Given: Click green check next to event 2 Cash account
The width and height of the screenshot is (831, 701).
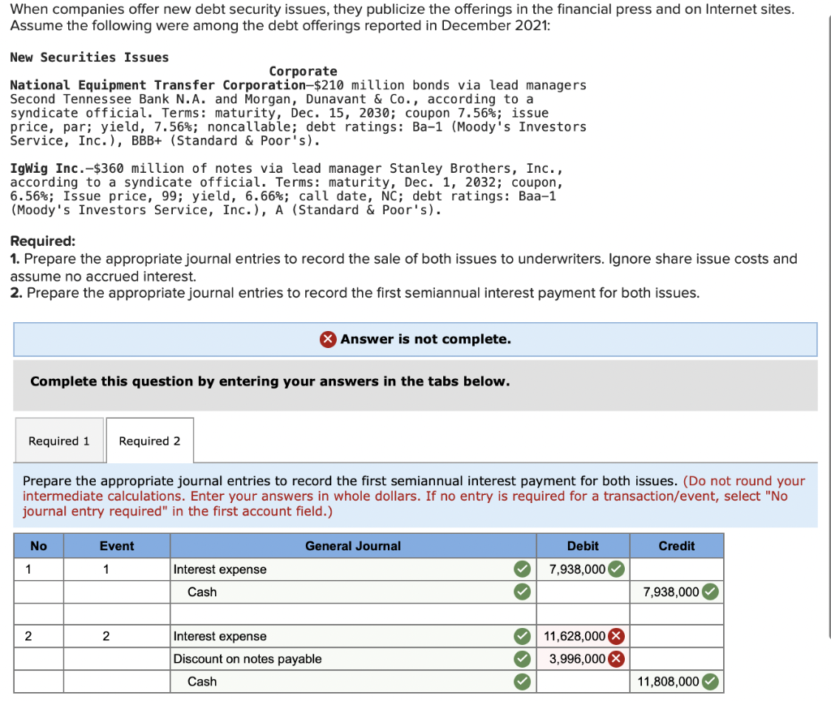Looking at the screenshot, I should point(522,682).
